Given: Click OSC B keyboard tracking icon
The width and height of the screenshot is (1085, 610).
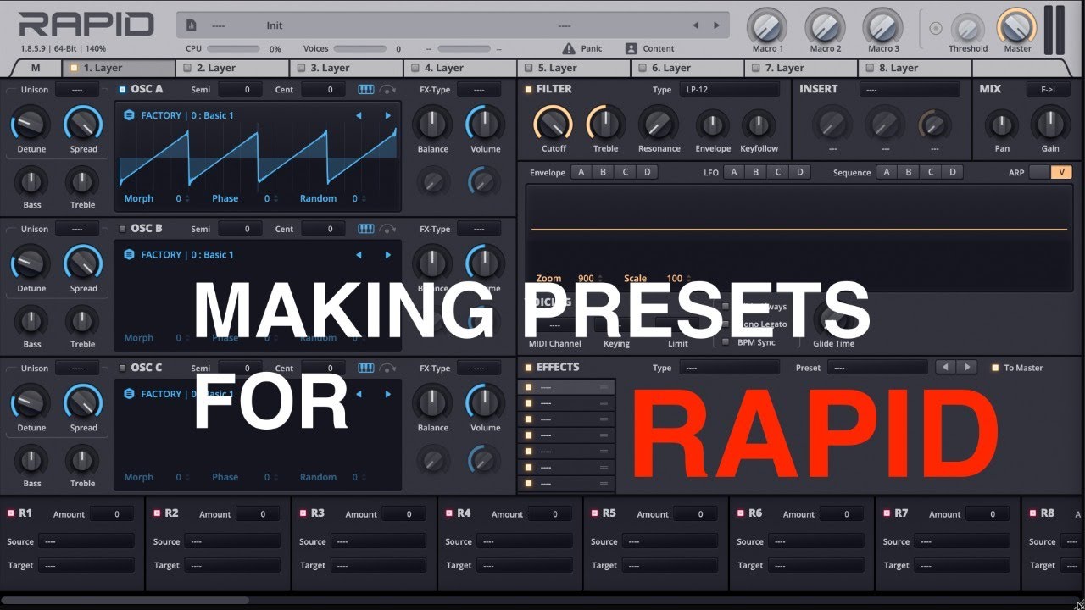Looking at the screenshot, I should point(366,229).
